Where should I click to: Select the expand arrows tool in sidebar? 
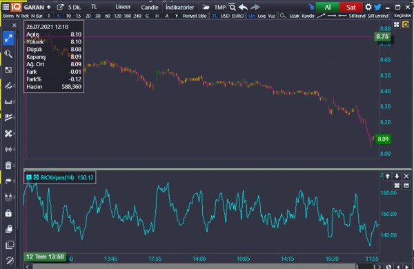[8, 38]
